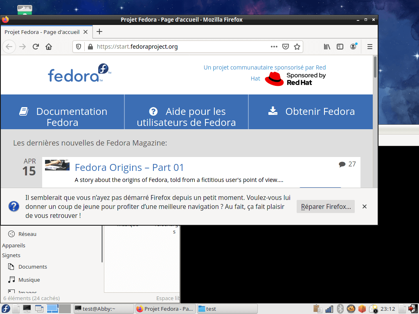The image size is (419, 314).
Task: Reload the current page
Action: point(36,47)
